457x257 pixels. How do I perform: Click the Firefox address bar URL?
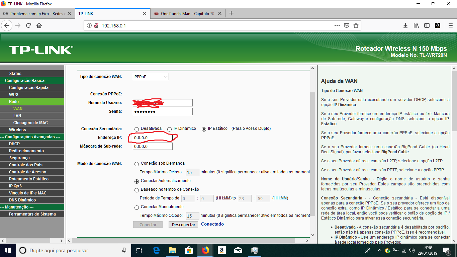coord(114,25)
